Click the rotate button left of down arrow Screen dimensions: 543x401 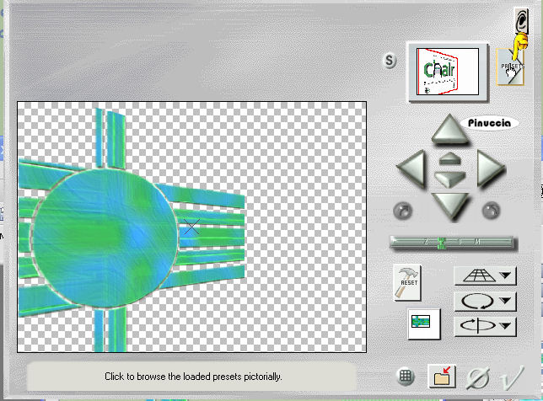coord(403,211)
